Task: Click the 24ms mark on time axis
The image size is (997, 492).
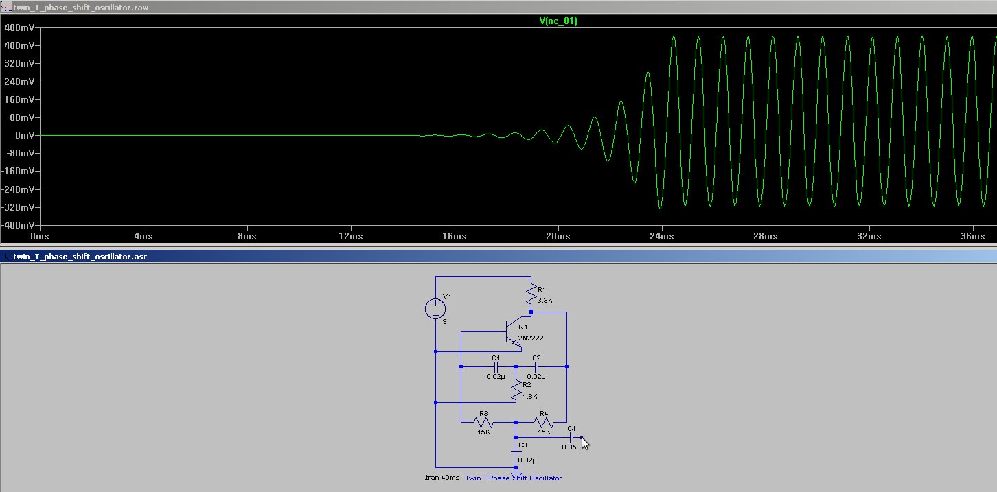Action: [661, 236]
